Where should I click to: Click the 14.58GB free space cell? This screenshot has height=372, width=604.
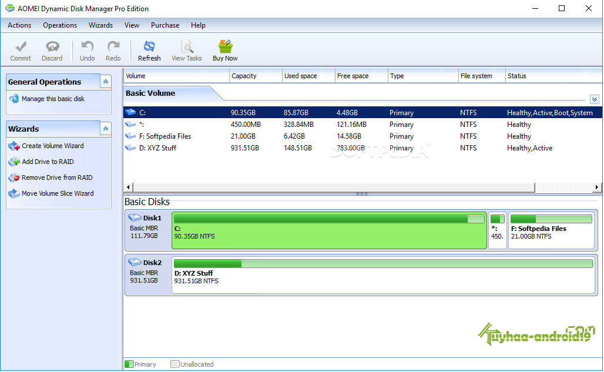tap(348, 136)
